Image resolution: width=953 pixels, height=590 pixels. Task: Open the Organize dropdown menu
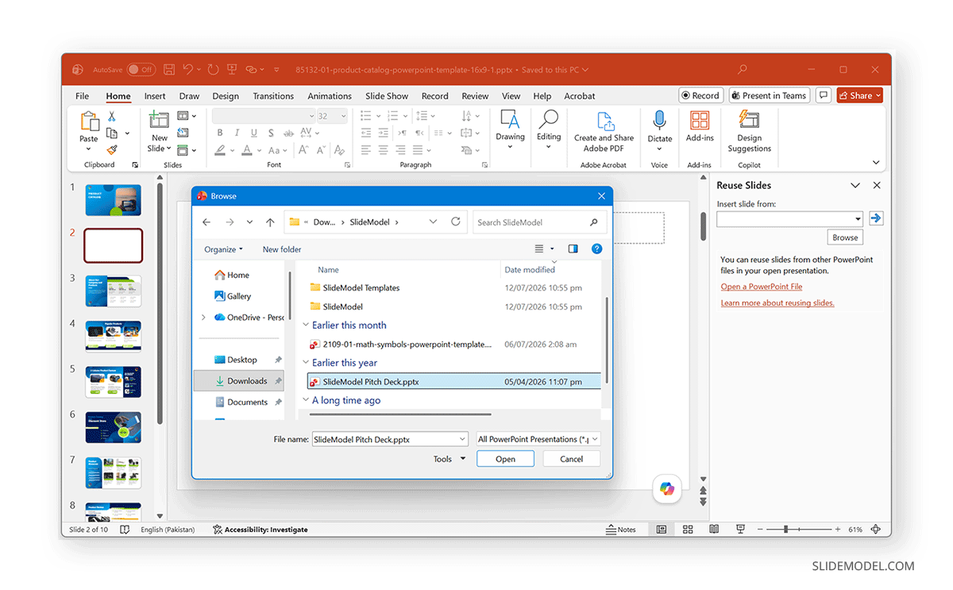[223, 249]
